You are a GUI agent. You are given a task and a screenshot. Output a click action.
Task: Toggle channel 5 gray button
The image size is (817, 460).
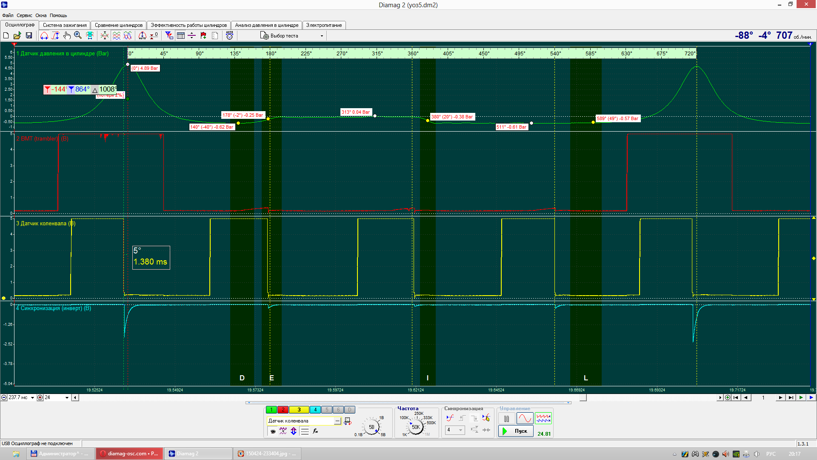click(x=327, y=410)
